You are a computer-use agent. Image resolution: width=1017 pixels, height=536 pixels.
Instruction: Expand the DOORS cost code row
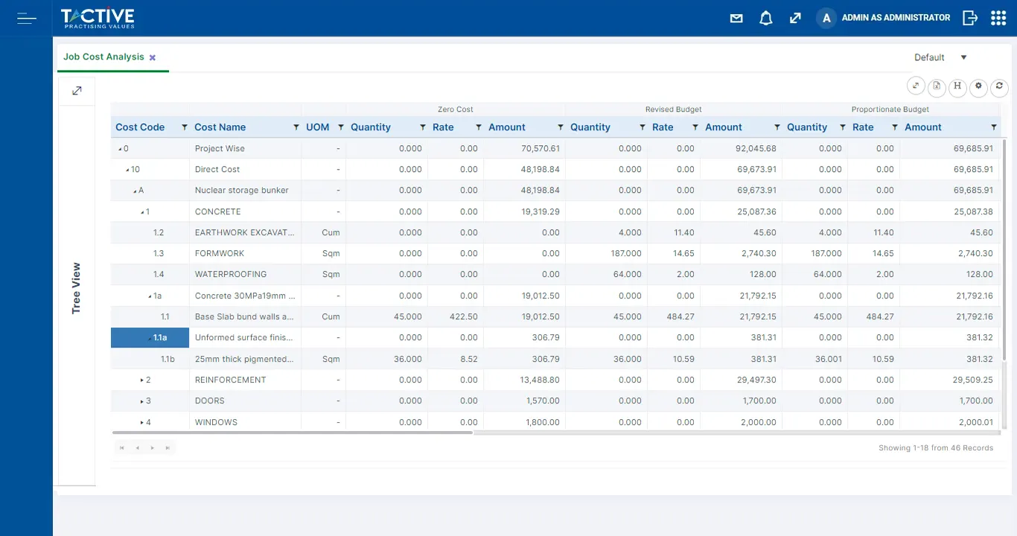(141, 401)
